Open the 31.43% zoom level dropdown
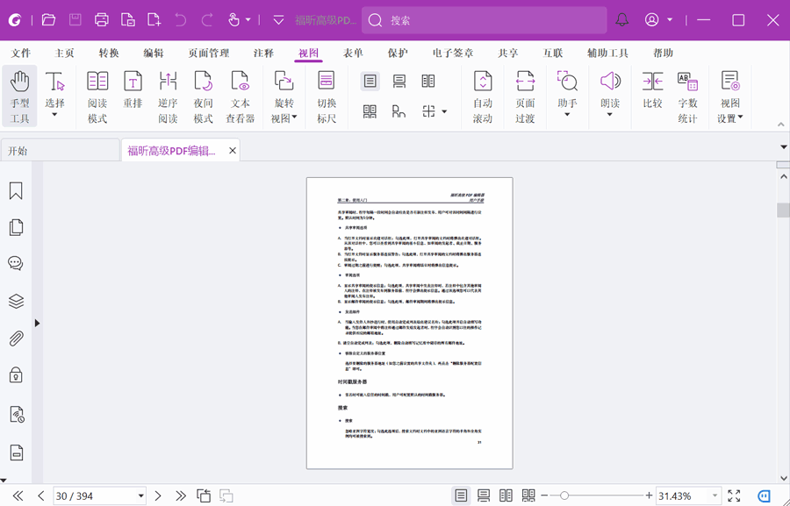790x506 pixels. point(715,496)
